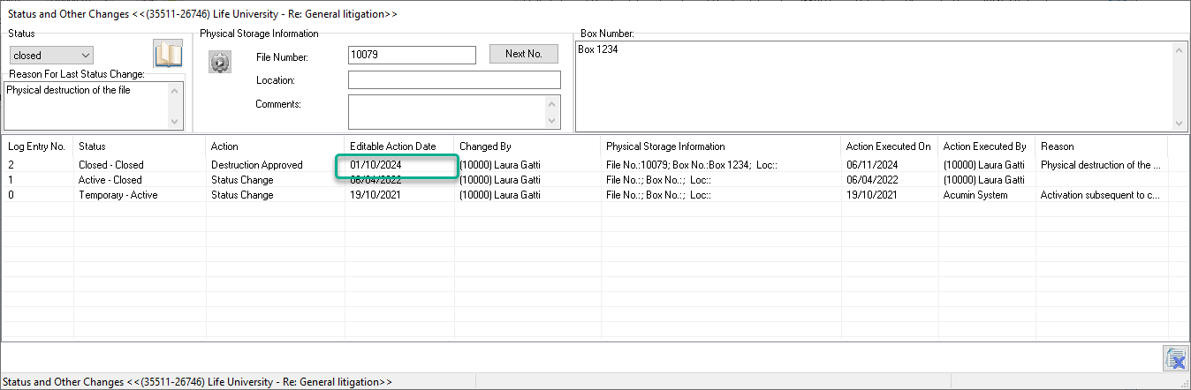Screen dimensions: 1191x390
Task: Click the Editable Action Date column header
Action: click(x=400, y=146)
